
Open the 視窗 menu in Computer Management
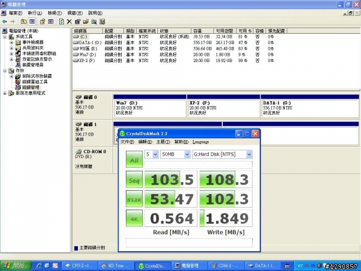(75, 13)
